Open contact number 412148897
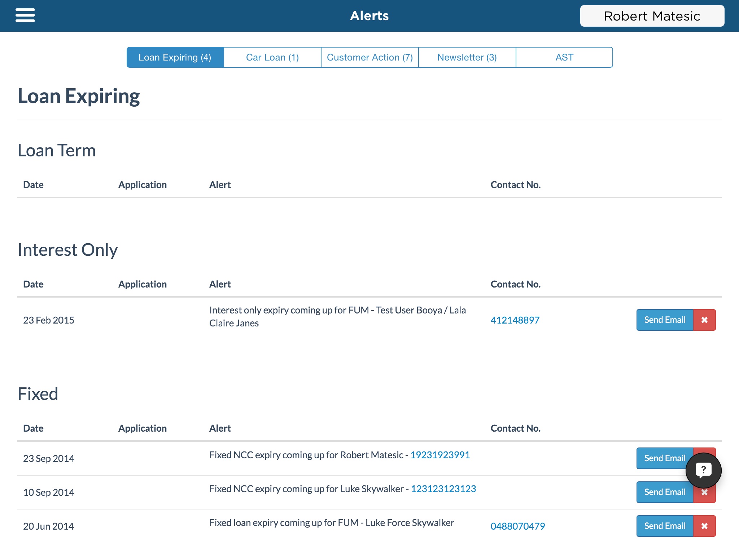This screenshot has height=539, width=739. pos(515,320)
